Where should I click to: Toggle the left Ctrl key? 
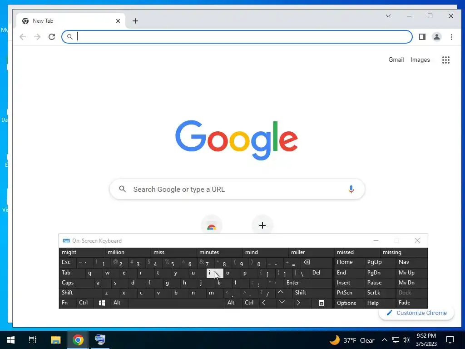(85, 303)
